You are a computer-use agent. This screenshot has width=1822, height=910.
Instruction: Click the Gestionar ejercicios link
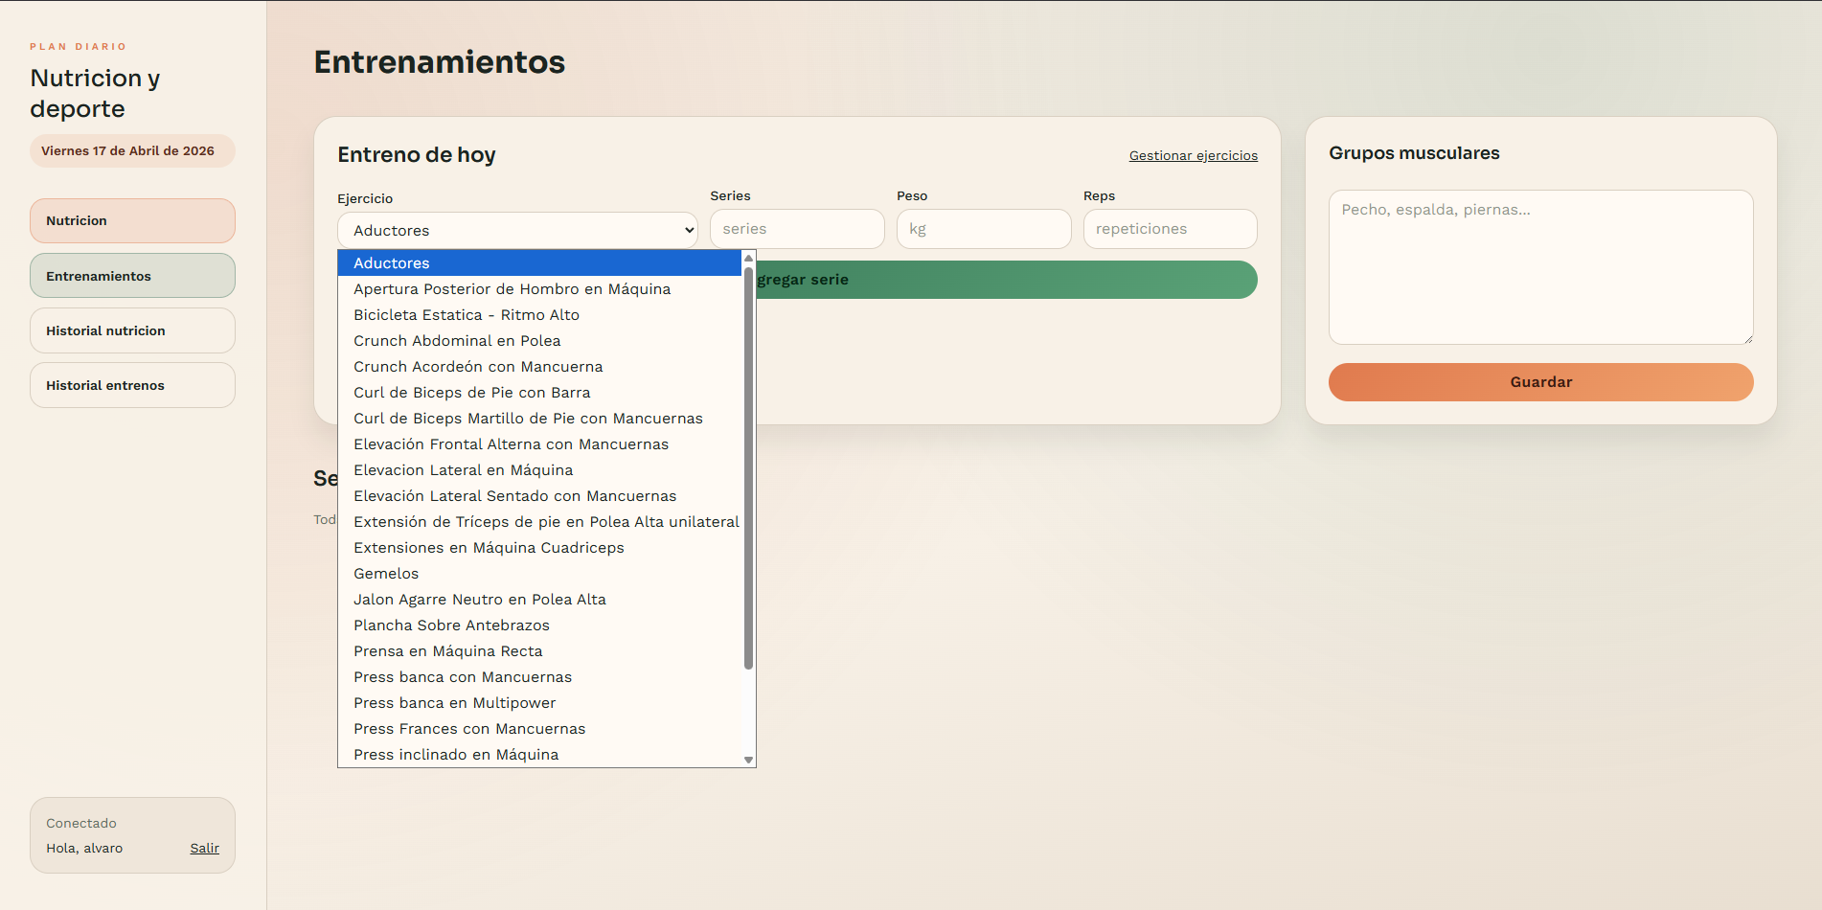point(1193,156)
